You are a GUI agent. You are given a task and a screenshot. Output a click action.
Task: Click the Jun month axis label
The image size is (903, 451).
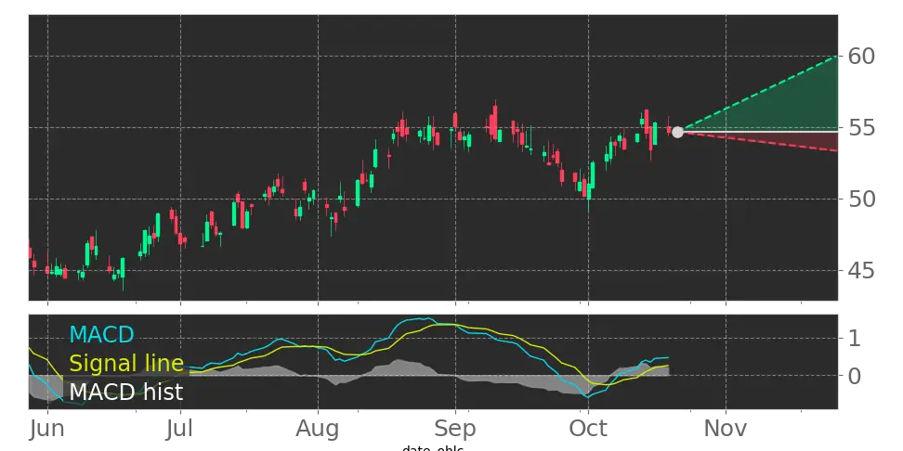point(47,429)
